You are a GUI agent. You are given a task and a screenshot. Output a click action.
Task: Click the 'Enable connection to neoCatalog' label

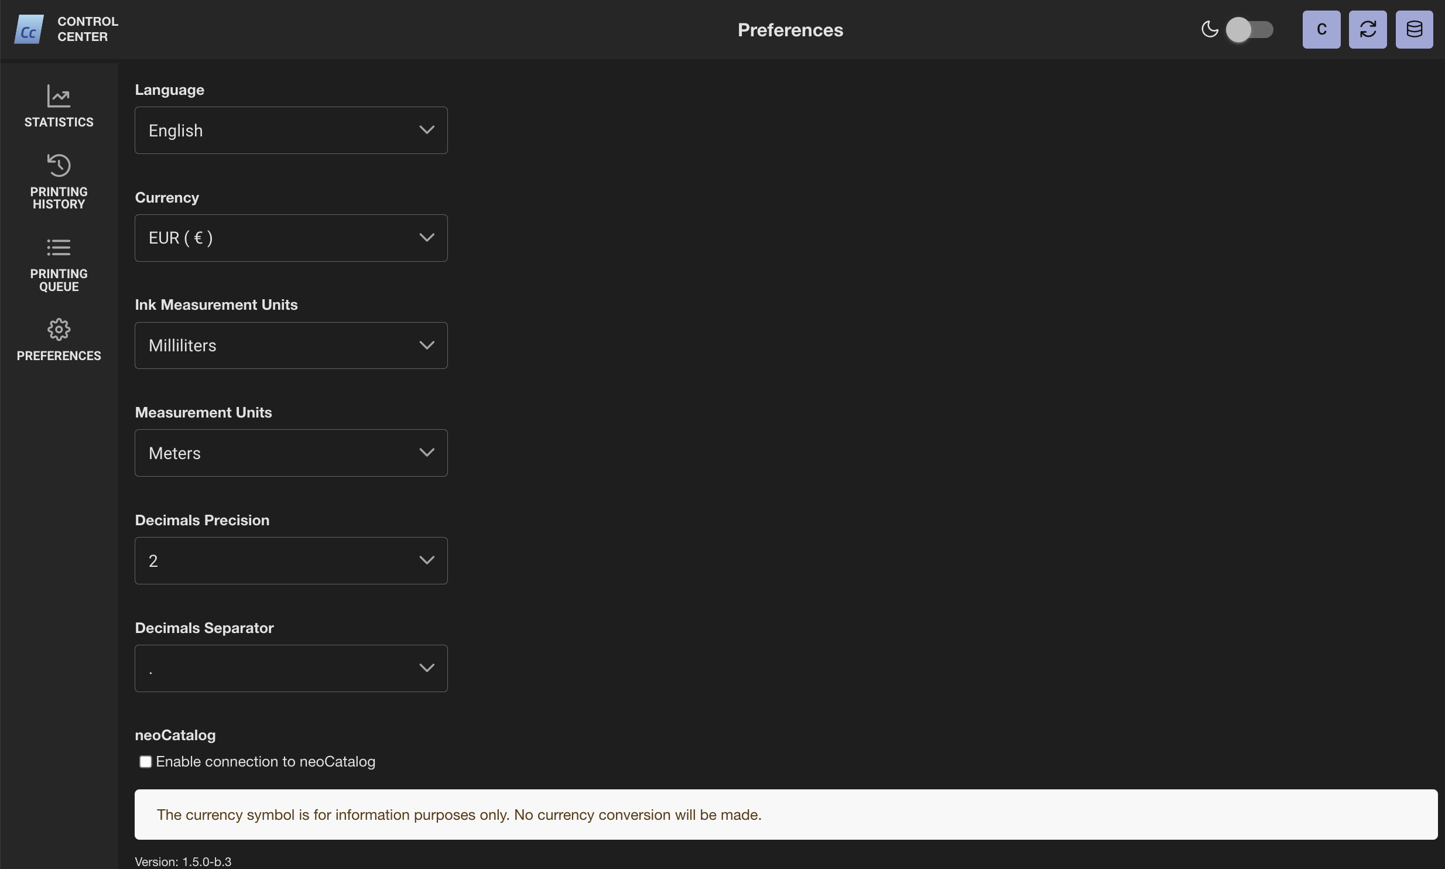pyautogui.click(x=265, y=761)
